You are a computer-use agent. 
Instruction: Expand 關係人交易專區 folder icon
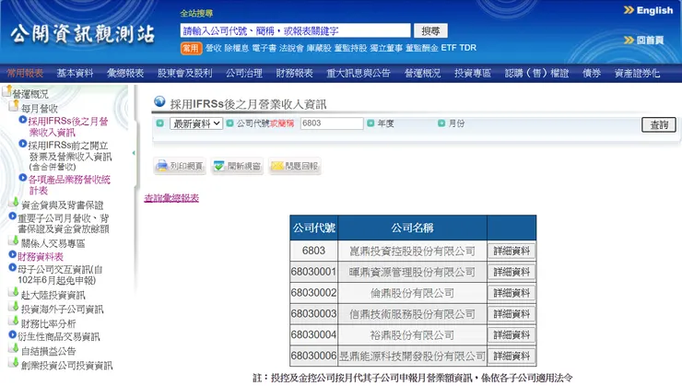14,240
